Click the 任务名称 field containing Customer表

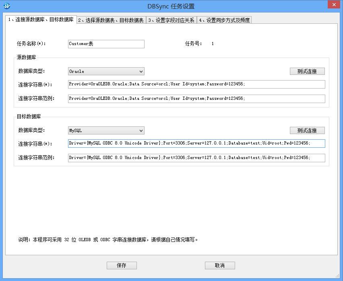[x=106, y=44]
